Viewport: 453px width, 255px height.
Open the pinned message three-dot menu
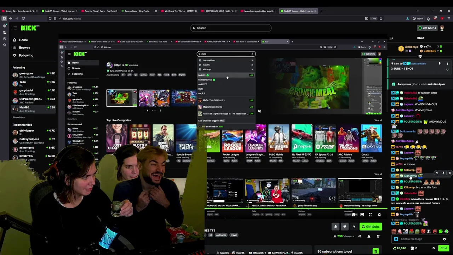coord(447,64)
